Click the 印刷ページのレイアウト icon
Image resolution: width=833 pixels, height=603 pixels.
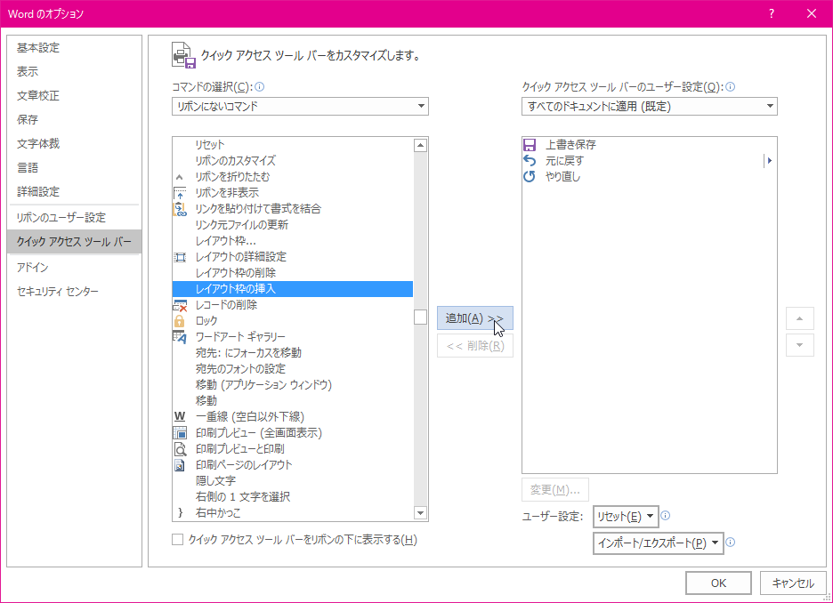coord(180,465)
